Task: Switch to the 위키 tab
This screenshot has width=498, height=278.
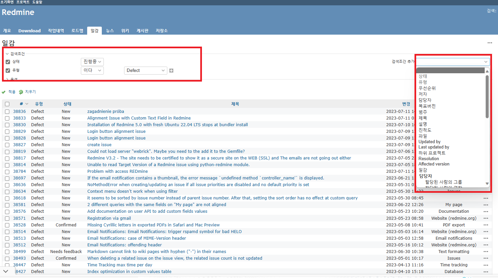Action: point(125,31)
